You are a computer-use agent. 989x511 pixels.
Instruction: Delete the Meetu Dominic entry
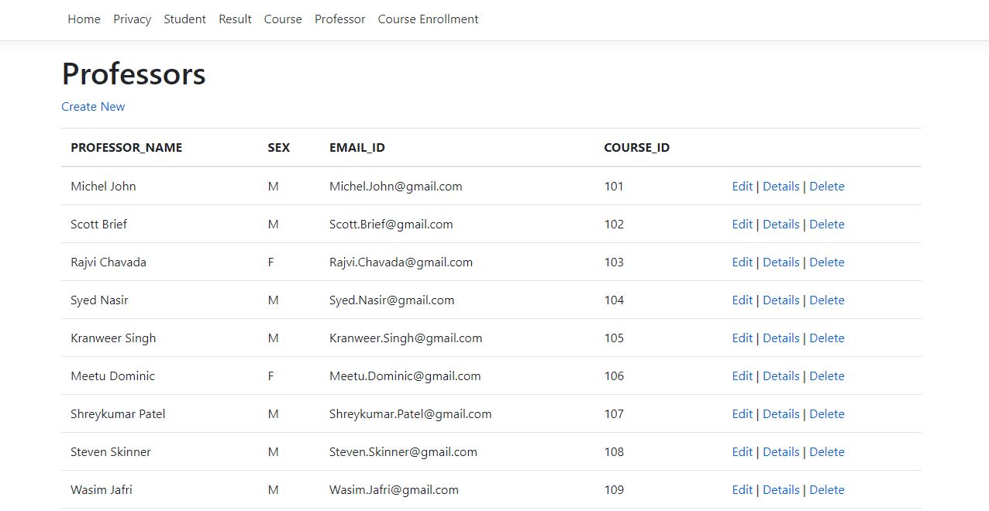tap(826, 376)
